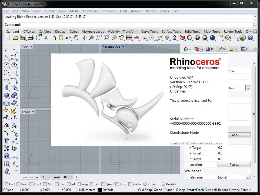Open the Analyze menu
The width and height of the screenshot is (260, 195).
coord(137,11)
